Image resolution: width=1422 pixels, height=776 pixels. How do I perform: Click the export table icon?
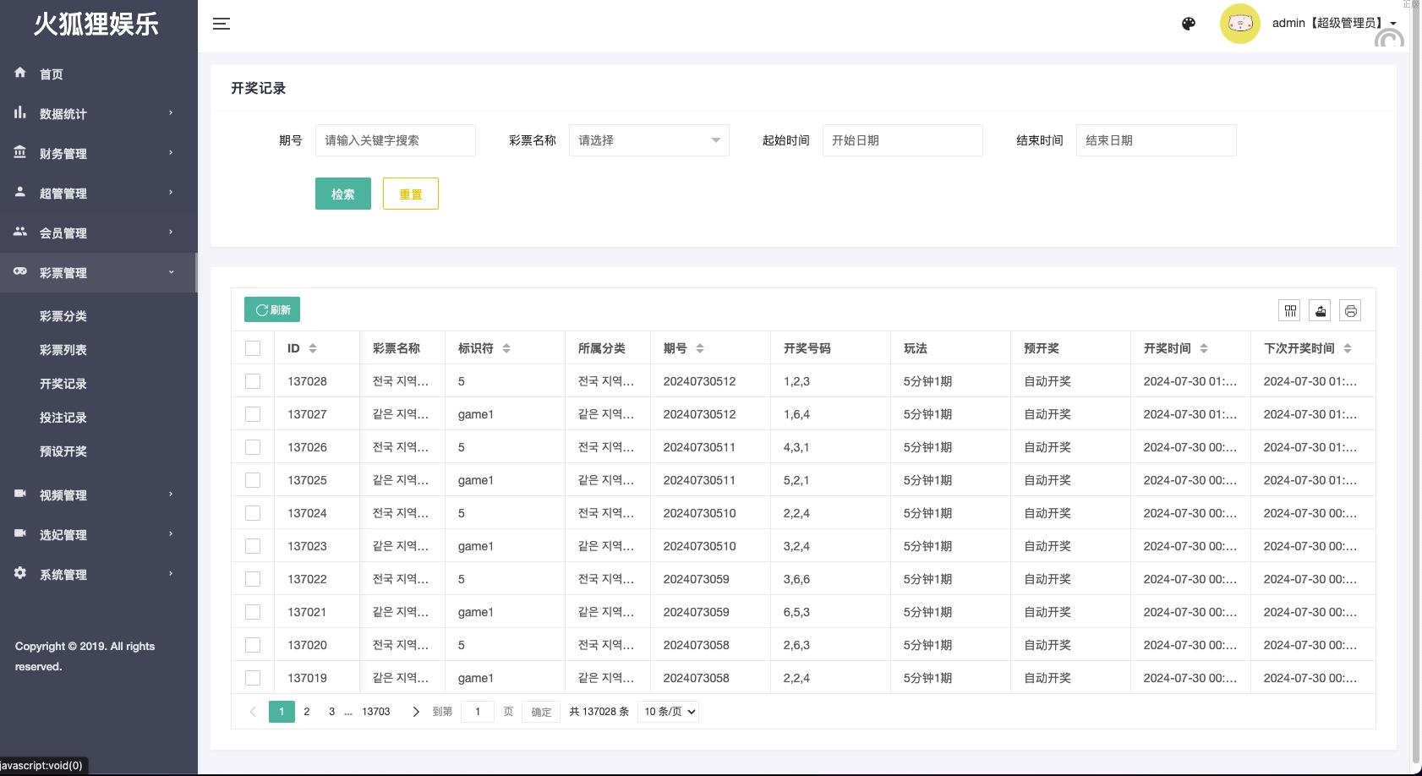[x=1321, y=311]
